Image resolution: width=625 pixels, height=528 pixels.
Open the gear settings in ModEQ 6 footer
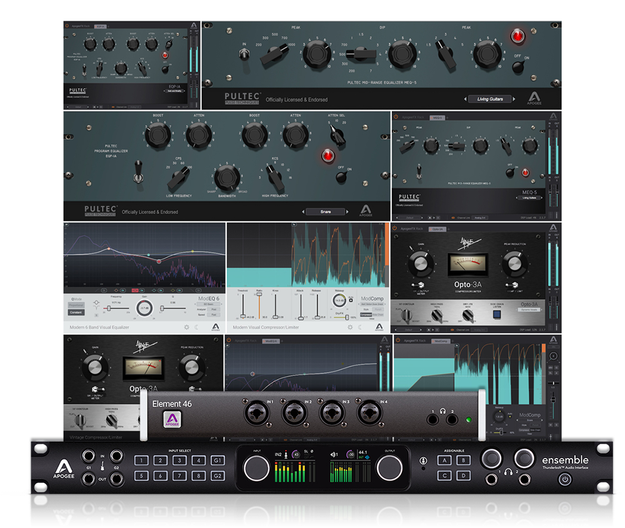point(186,327)
